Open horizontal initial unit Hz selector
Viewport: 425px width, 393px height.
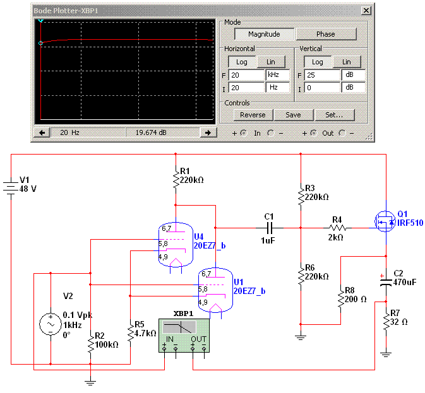278,88
